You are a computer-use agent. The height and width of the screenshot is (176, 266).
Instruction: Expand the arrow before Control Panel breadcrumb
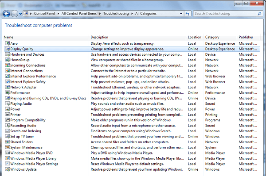31,14
